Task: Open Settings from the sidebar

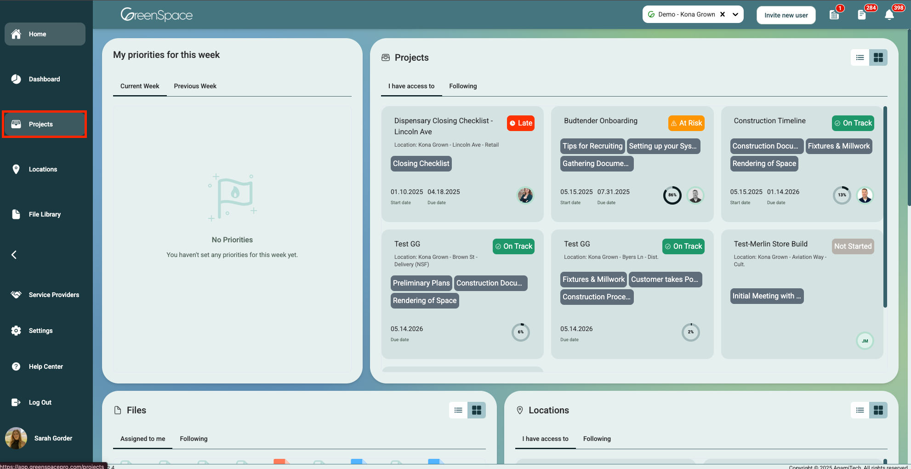Action: tap(45, 331)
